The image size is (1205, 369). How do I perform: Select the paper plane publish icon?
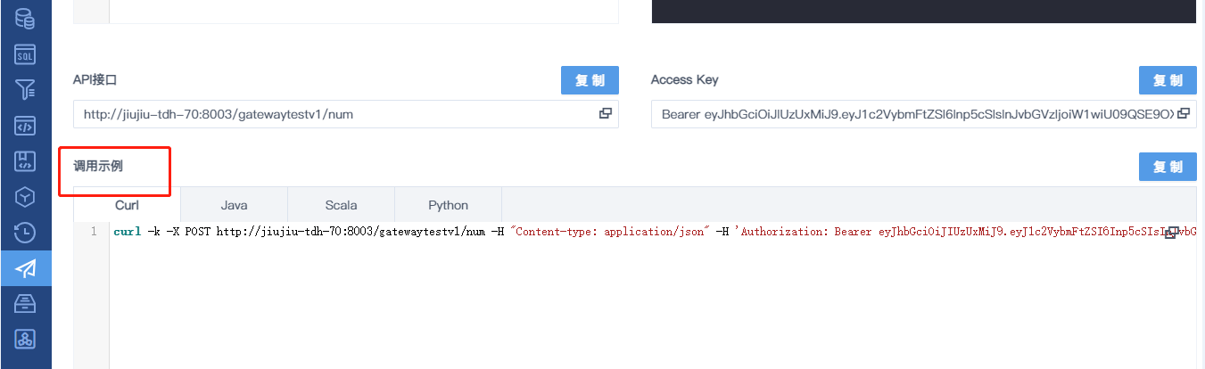25,268
